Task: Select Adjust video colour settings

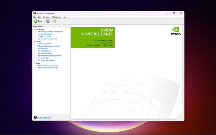Action: [x=48, y=65]
